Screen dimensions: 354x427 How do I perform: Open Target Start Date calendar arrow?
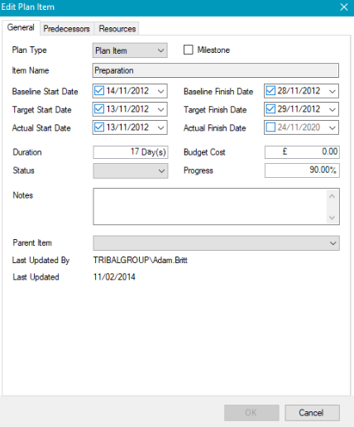point(160,109)
